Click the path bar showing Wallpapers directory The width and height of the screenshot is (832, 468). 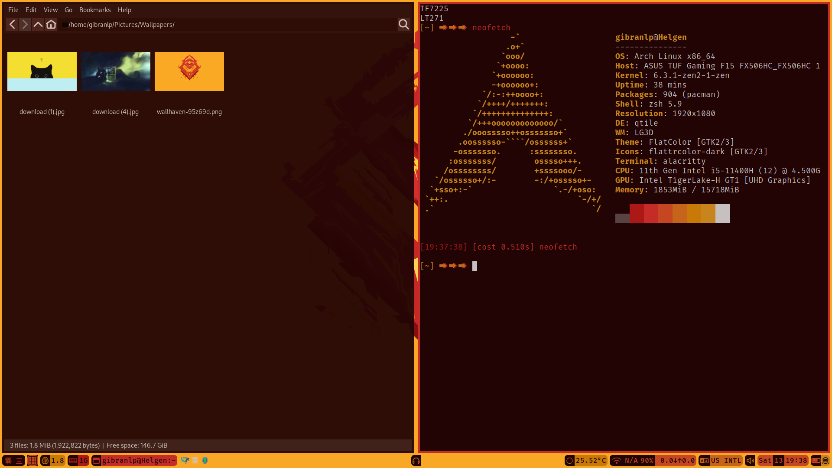pyautogui.click(x=121, y=25)
